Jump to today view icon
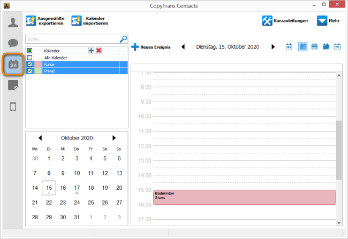Image resolution: width=348 pixels, height=239 pixels. point(289,47)
